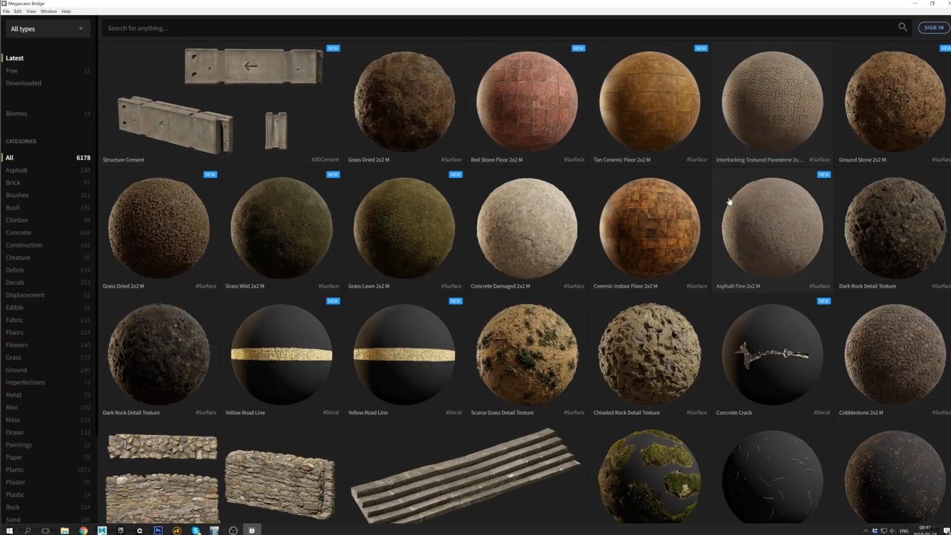This screenshot has width=951, height=535.
Task: Open the Window menu
Action: (x=49, y=11)
